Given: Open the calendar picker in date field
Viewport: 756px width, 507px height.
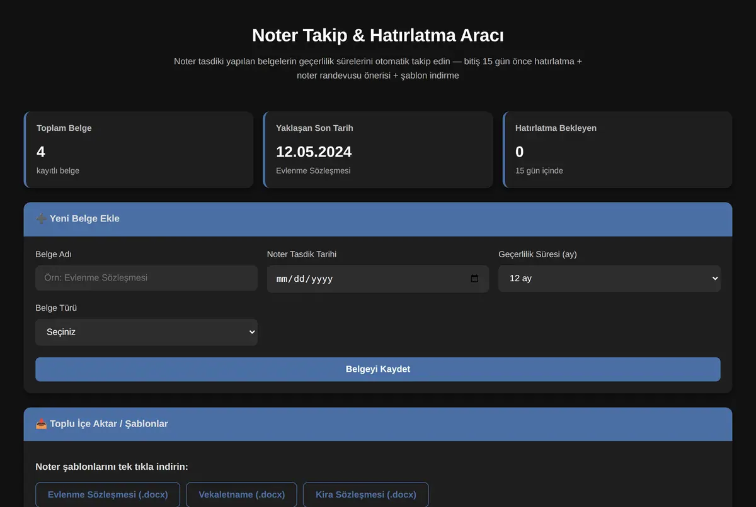Looking at the screenshot, I should point(474,279).
